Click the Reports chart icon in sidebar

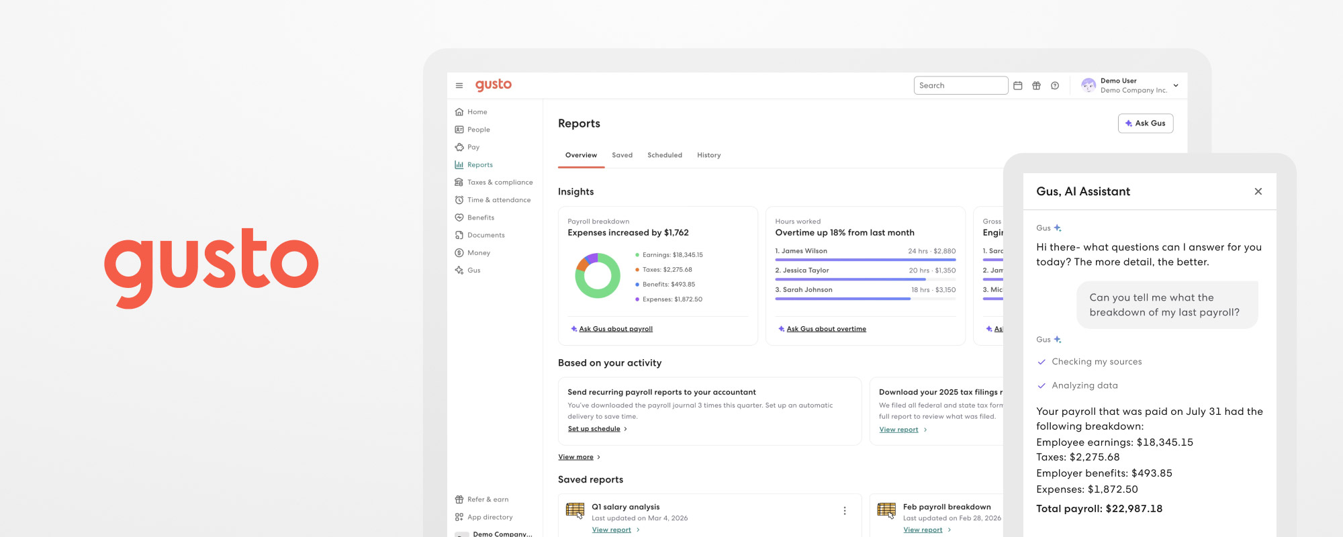[459, 164]
